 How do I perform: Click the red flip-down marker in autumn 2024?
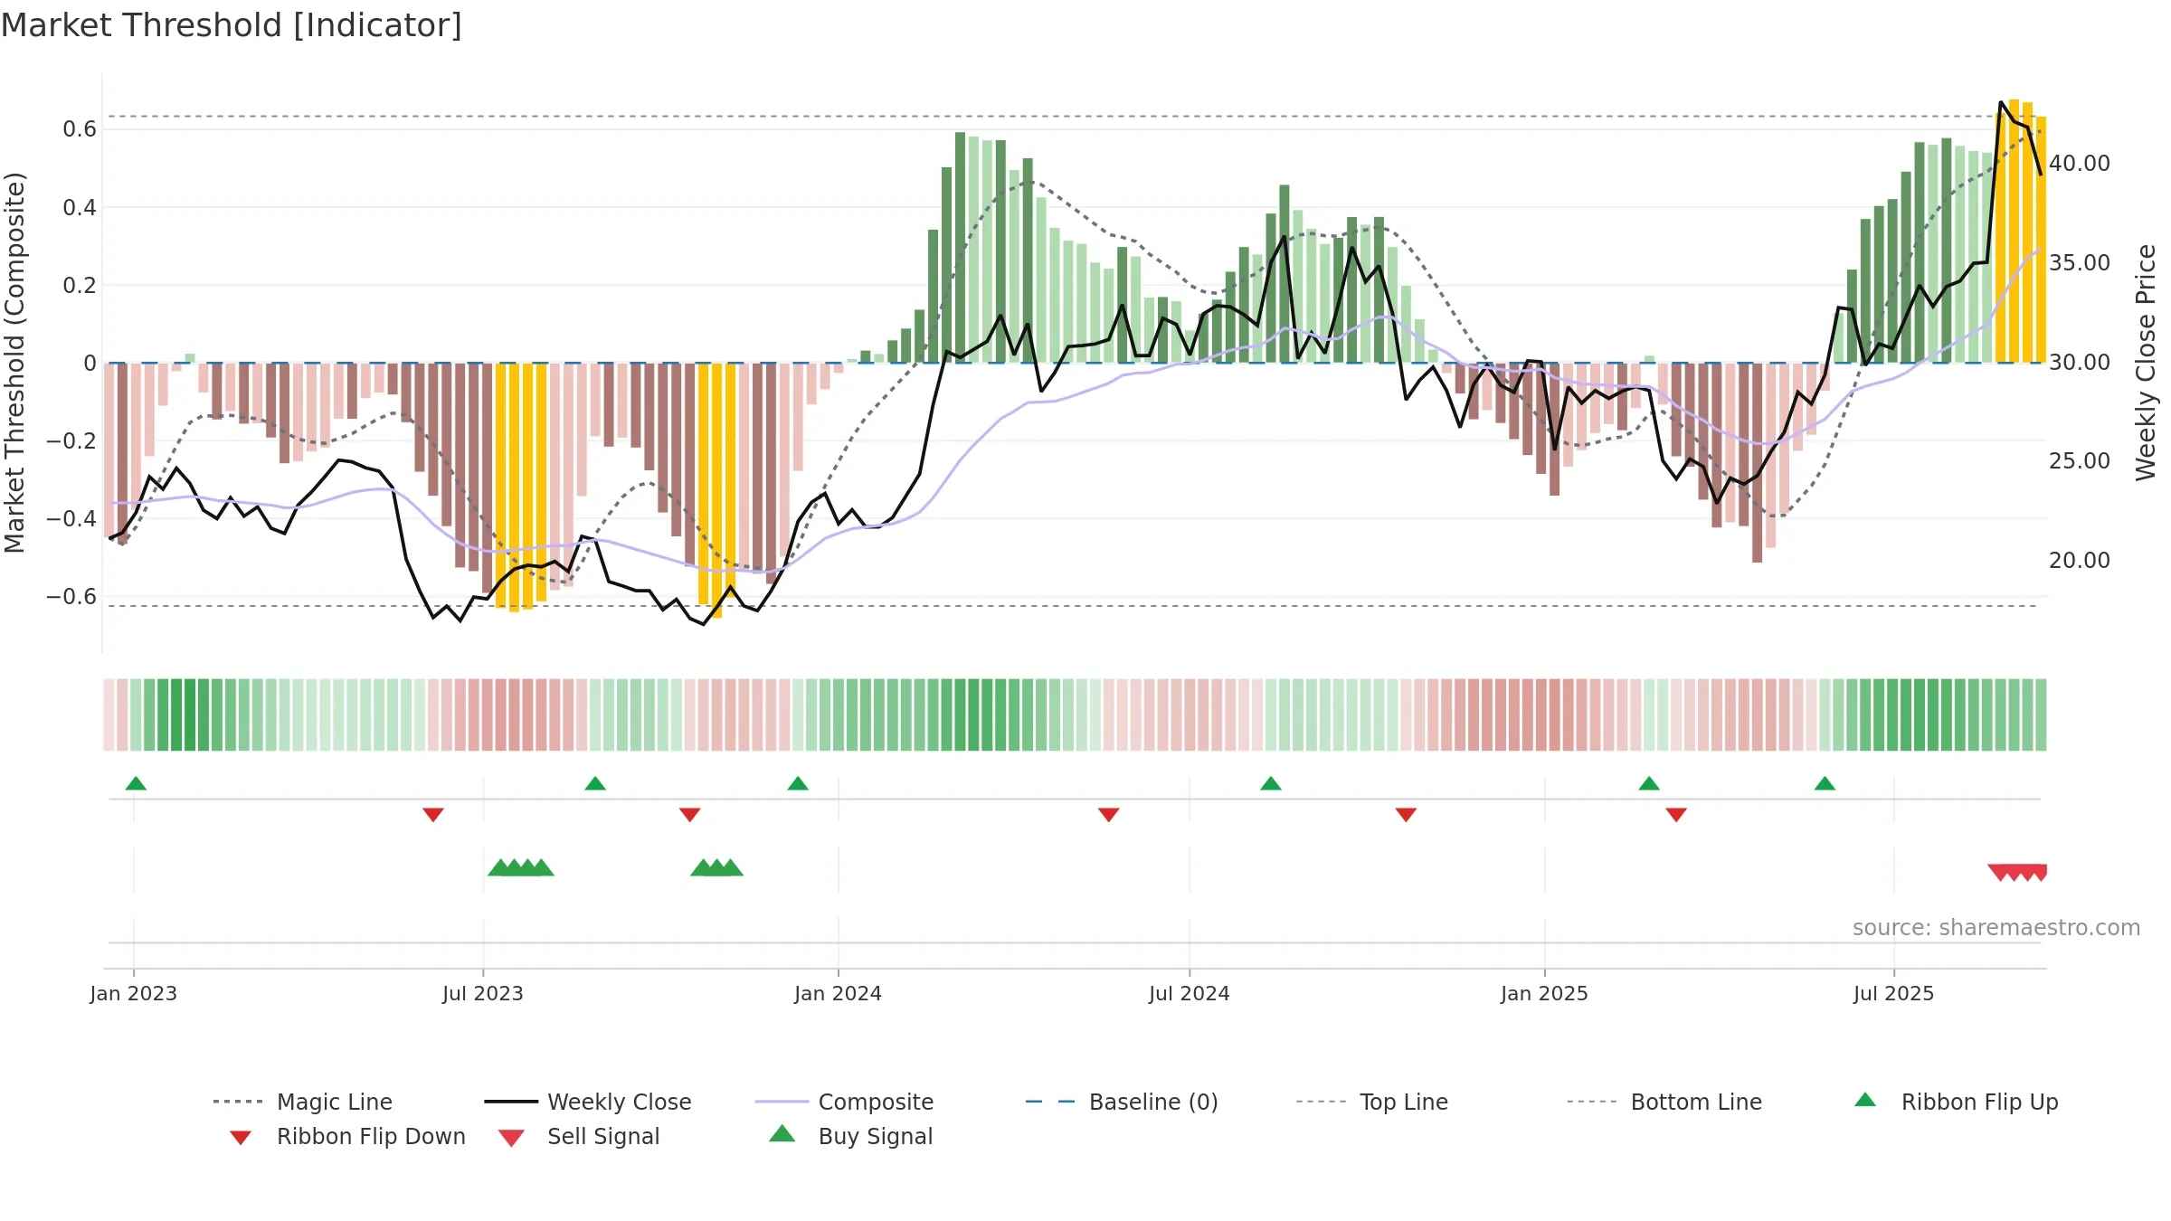point(1406,815)
